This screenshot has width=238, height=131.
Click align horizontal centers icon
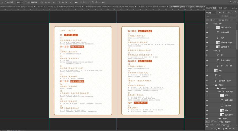tap(46, 2)
